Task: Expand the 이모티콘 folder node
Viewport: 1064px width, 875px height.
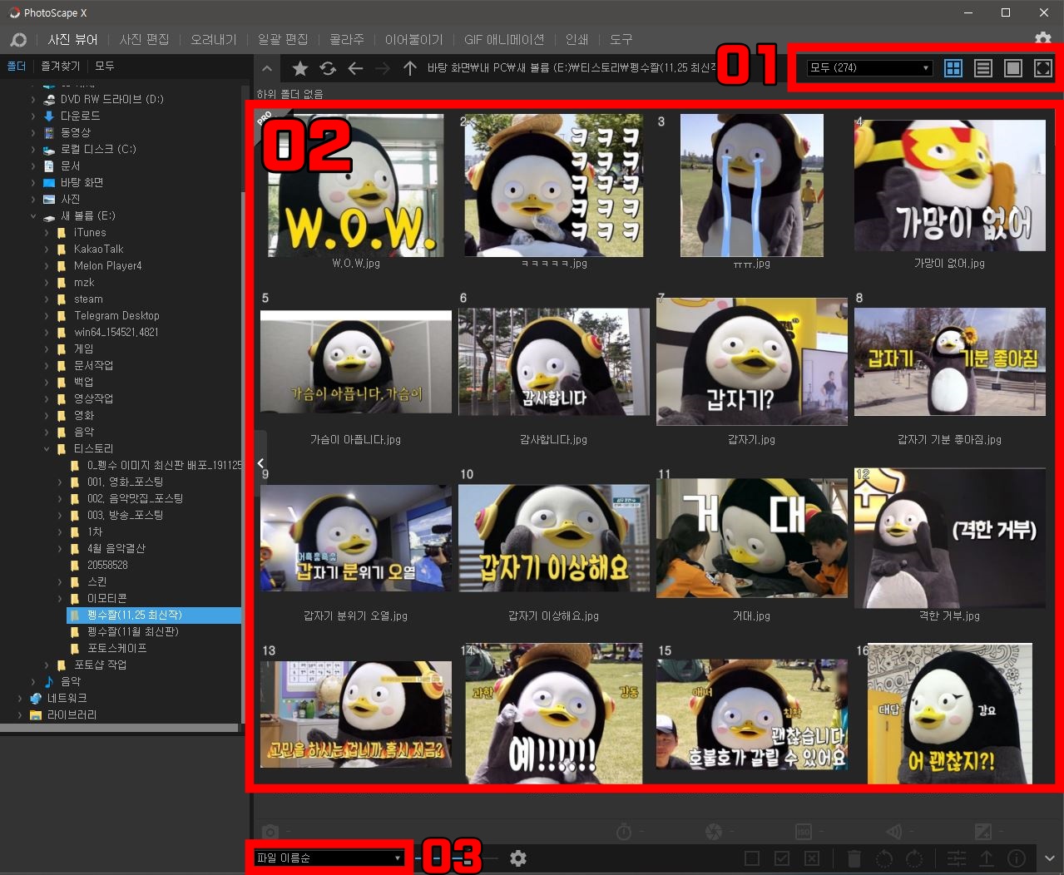Action: 60,599
